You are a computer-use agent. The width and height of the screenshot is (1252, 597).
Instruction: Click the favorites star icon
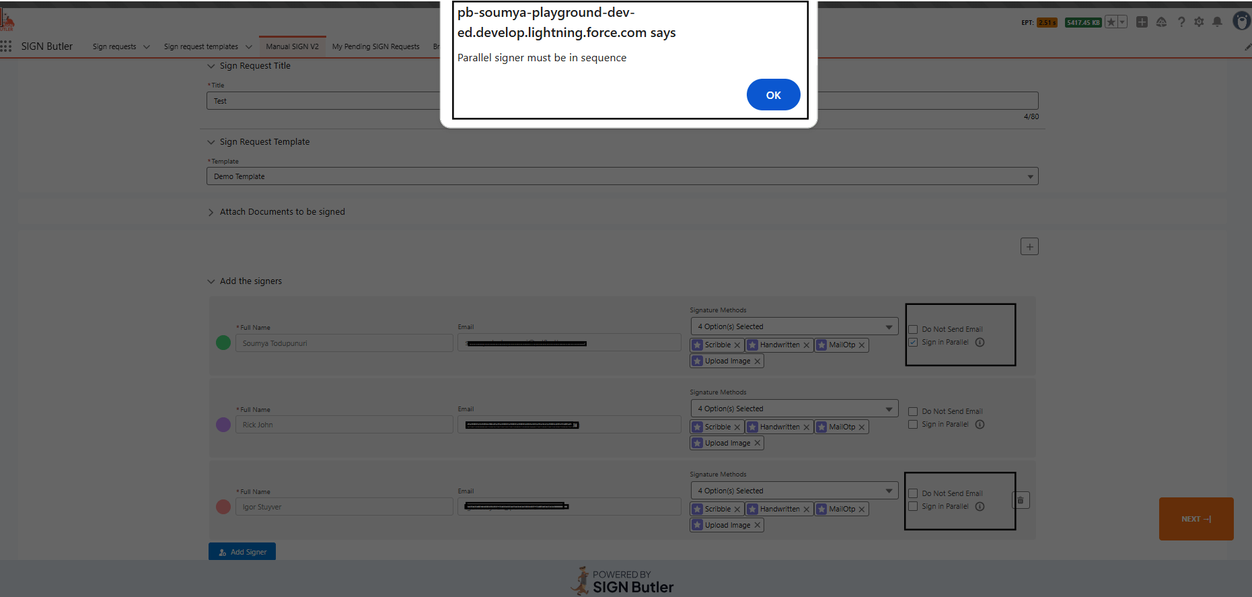coord(1111,22)
